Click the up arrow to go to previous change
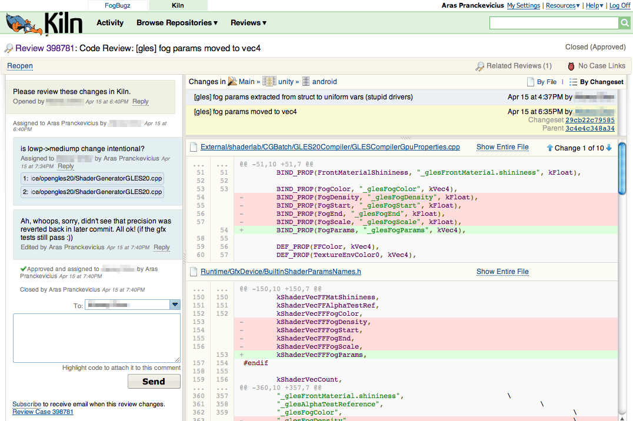The image size is (633, 421). pyautogui.click(x=551, y=148)
